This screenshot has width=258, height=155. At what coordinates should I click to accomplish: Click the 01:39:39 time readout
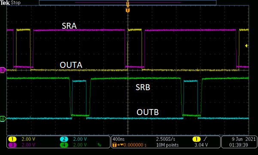point(239,145)
